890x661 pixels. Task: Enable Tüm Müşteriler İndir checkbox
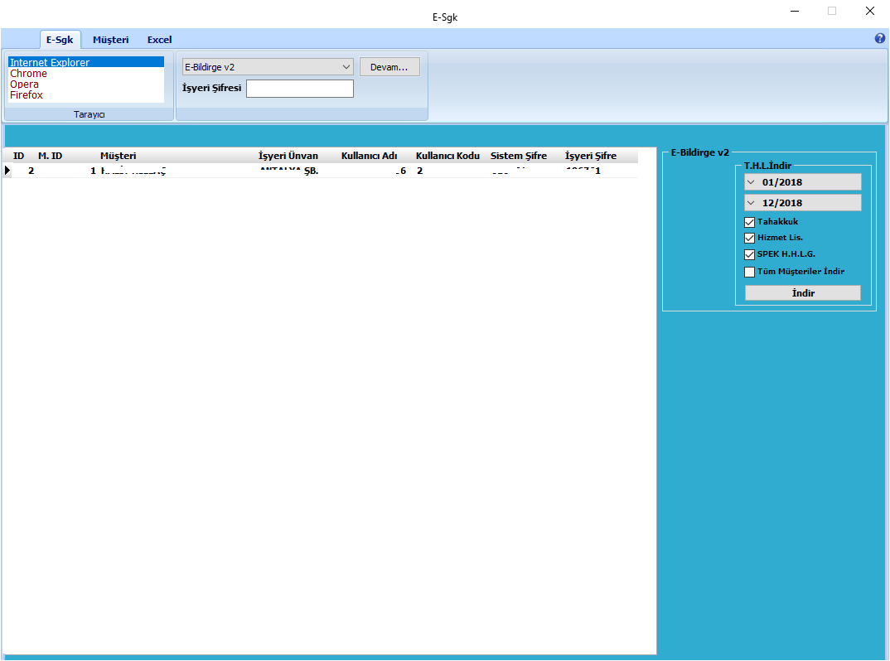[x=750, y=272]
